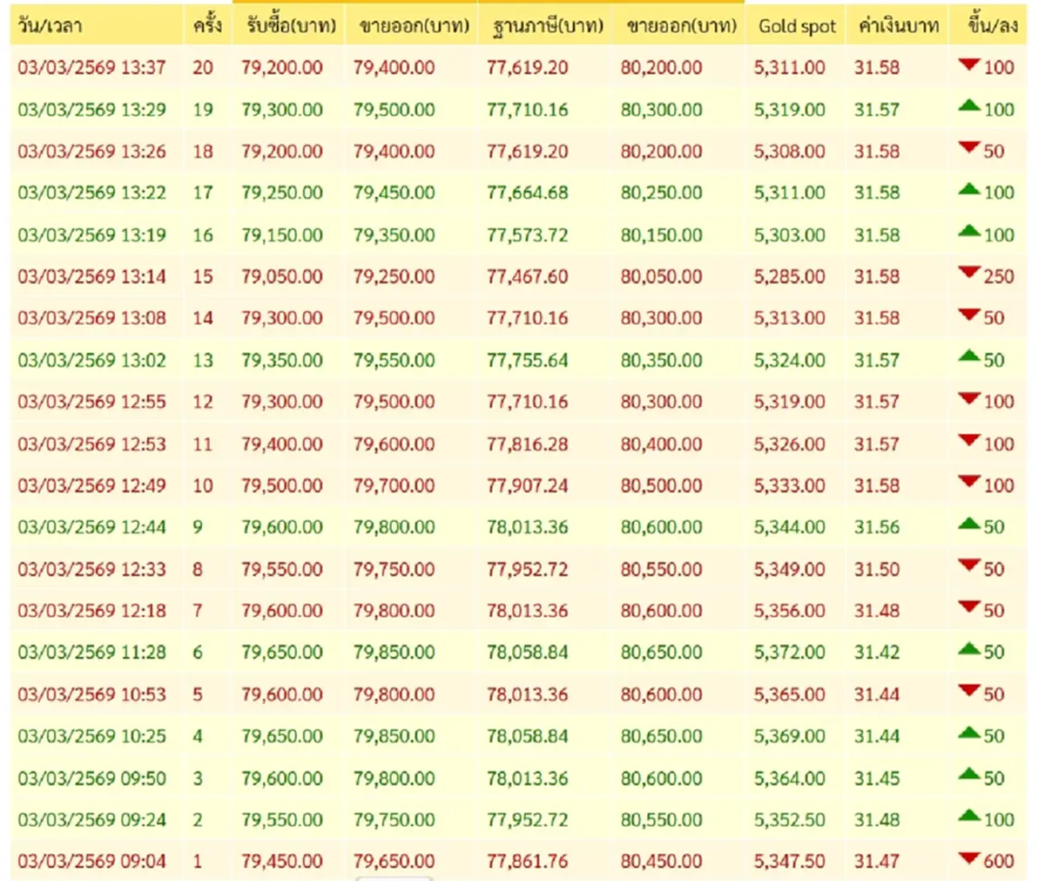Select the รับซื้อ(บาท) column header
Image resolution: width=1045 pixels, height=881 pixels.
[291, 26]
